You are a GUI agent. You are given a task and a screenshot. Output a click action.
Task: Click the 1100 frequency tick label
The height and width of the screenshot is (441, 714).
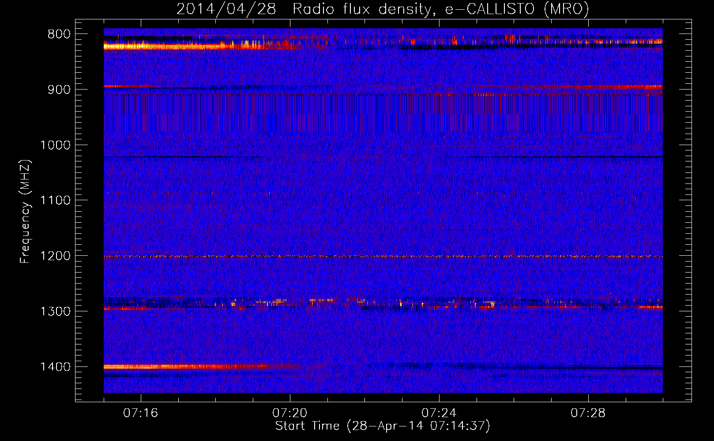click(x=55, y=201)
